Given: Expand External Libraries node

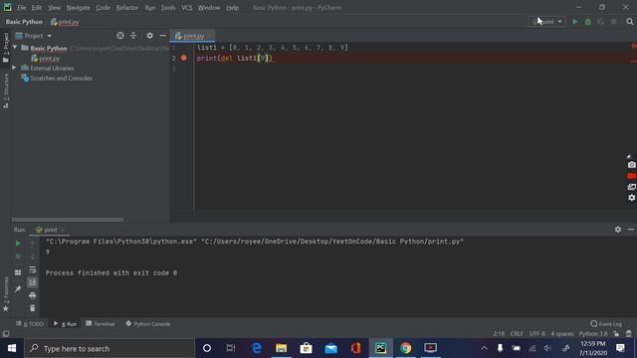Looking at the screenshot, I should click(x=14, y=68).
